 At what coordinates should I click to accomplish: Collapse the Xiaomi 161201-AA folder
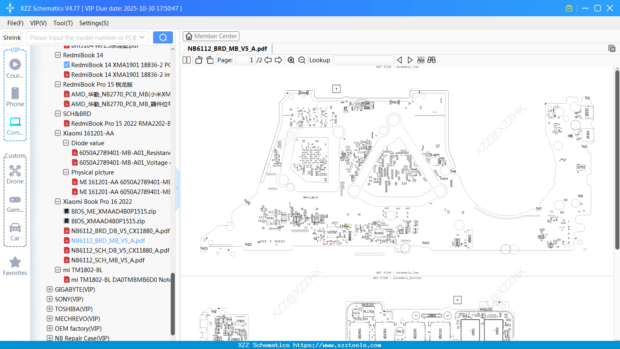click(x=58, y=133)
